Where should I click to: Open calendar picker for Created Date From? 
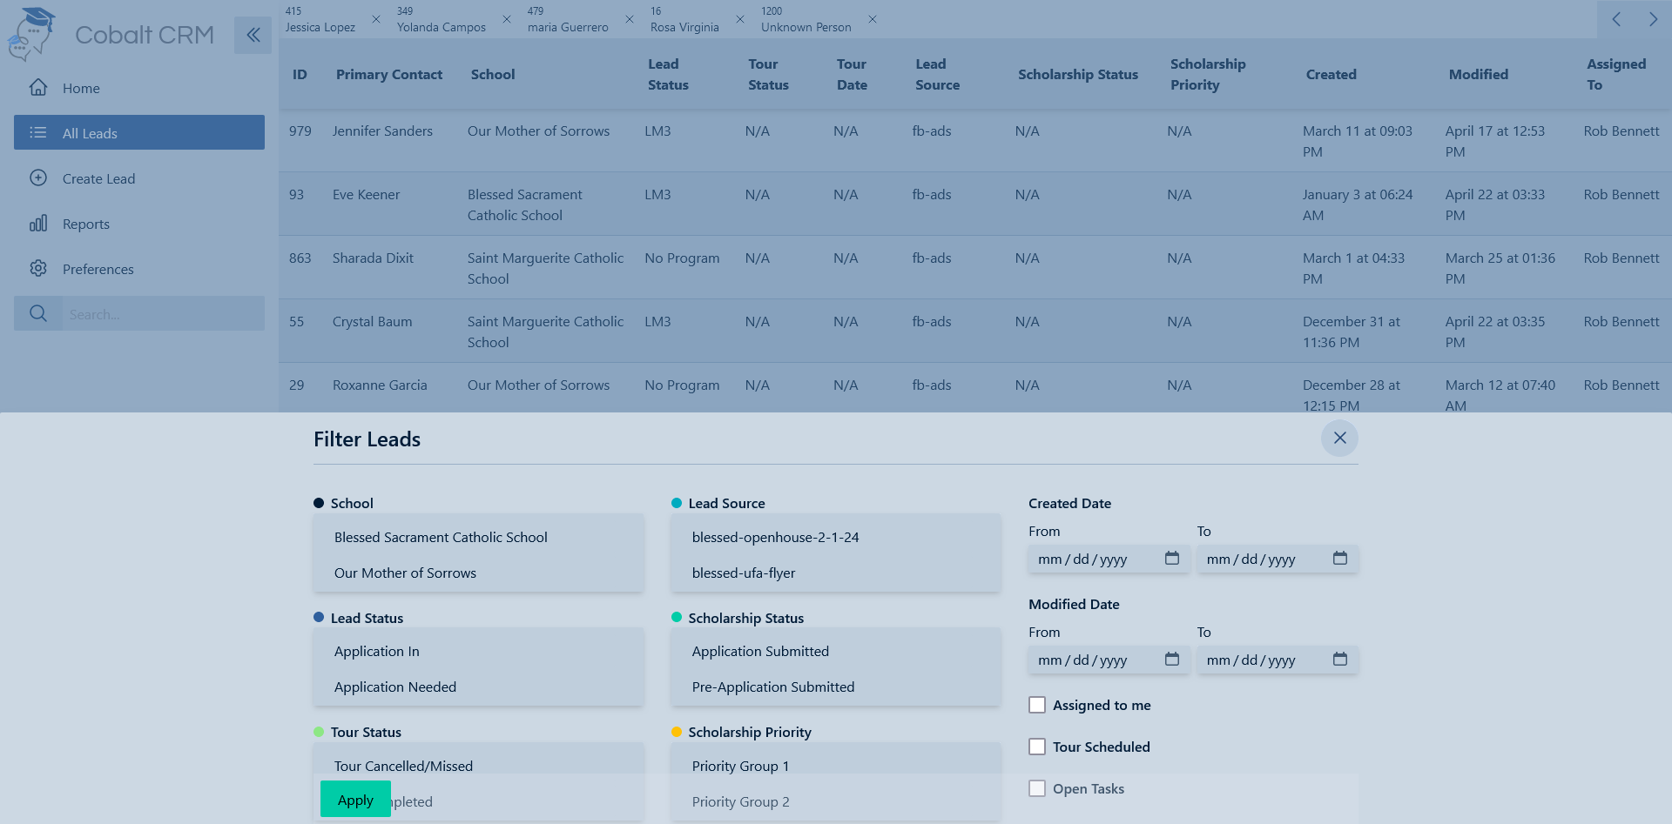tap(1172, 559)
